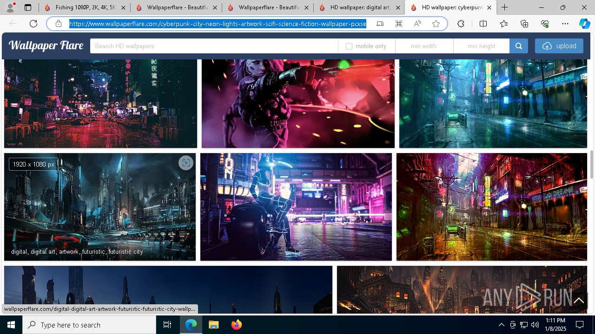The width and height of the screenshot is (595, 334).
Task: Click visual search icon on futuristic city image
Action: pos(186,163)
